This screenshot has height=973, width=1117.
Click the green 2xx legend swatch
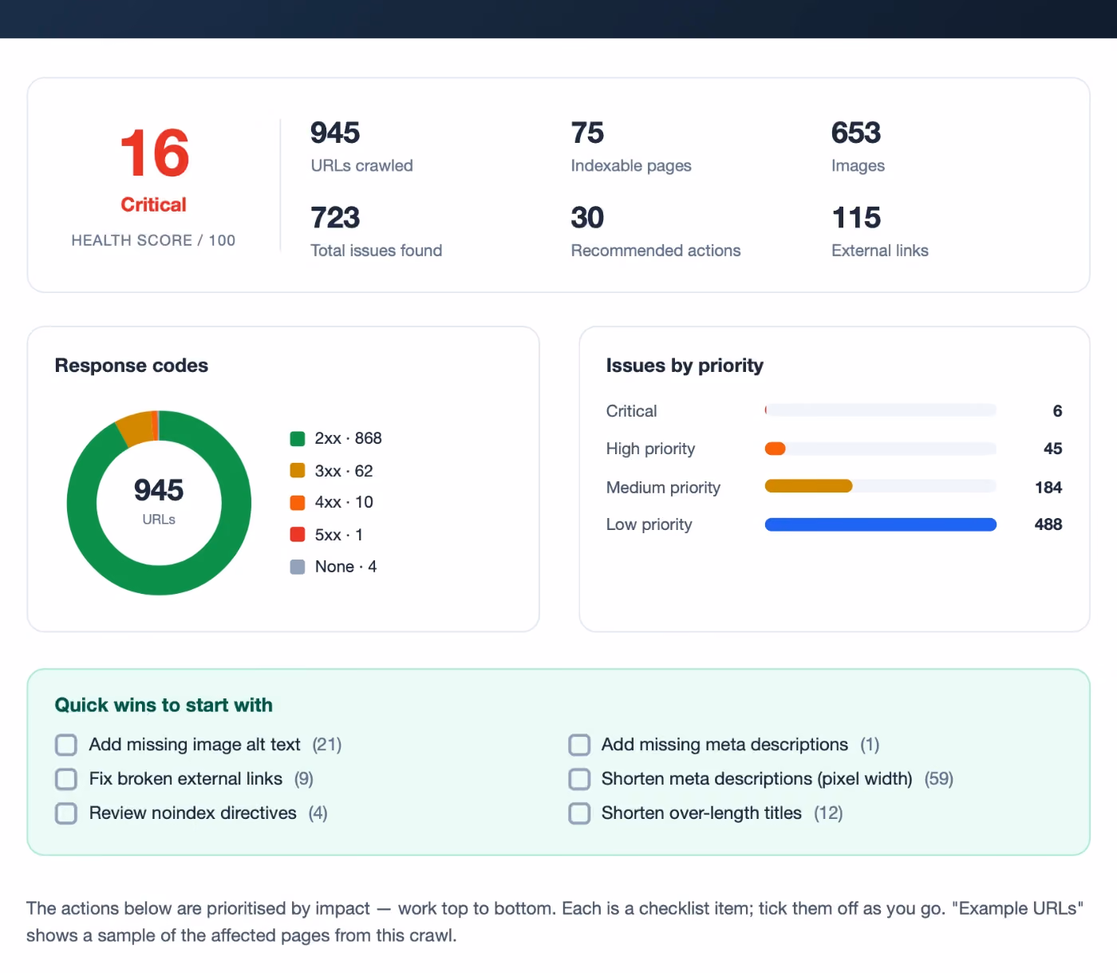click(298, 438)
